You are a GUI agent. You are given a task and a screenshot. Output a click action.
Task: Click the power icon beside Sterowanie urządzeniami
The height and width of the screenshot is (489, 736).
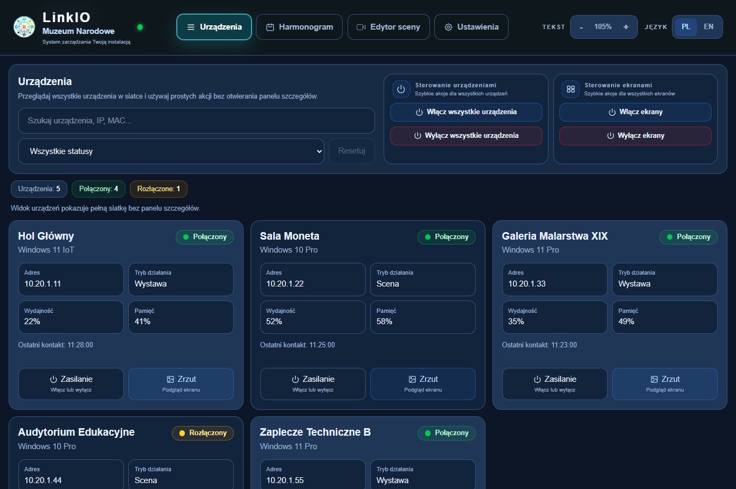click(x=401, y=89)
